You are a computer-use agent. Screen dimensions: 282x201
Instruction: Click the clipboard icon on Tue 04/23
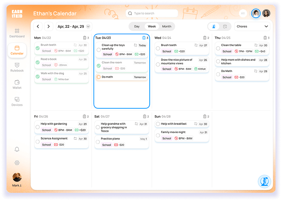point(144,38)
